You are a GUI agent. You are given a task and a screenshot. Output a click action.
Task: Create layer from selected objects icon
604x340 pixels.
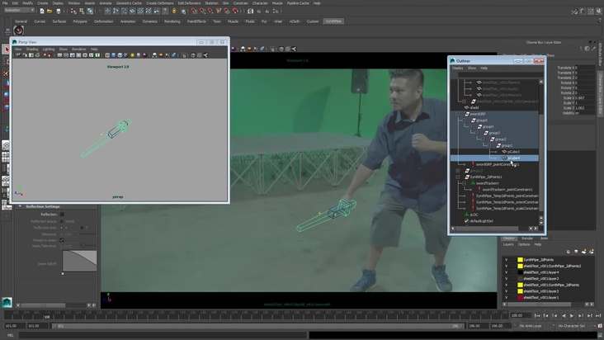592,252
